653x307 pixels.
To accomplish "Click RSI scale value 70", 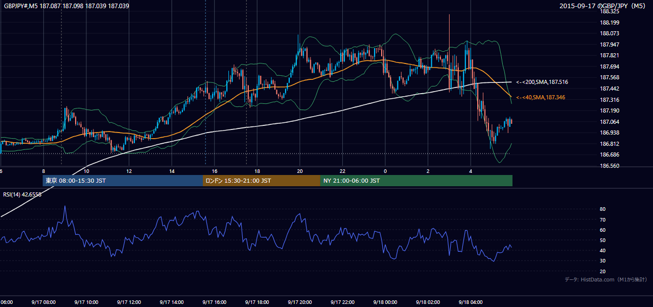I will 603,220.
